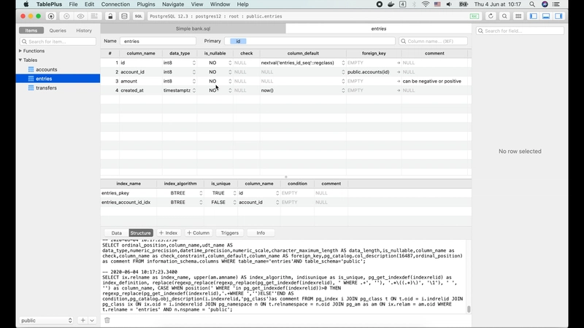Switch to the Queries sidebar tab

[58, 31]
